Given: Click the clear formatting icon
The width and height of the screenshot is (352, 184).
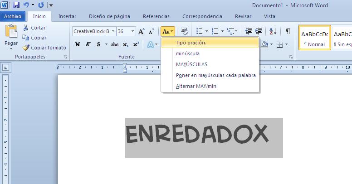Looking at the screenshot, I should click(x=185, y=31).
